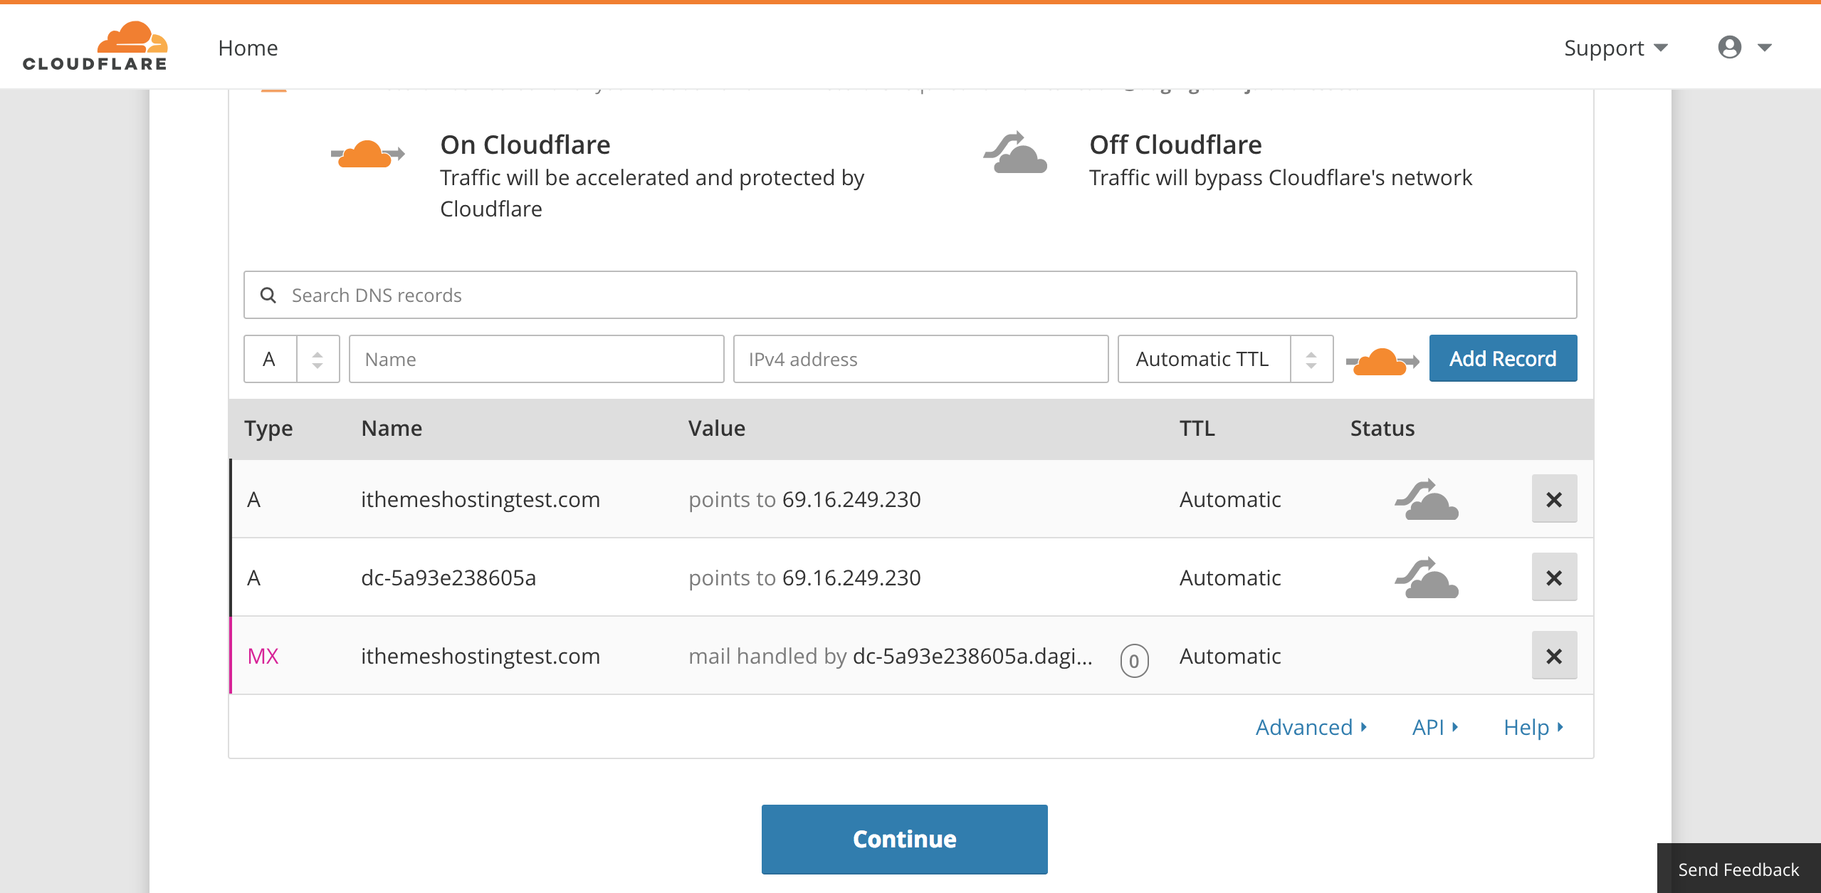Viewport: 1821px width, 893px height.
Task: Click the MX record type label
Action: point(263,656)
